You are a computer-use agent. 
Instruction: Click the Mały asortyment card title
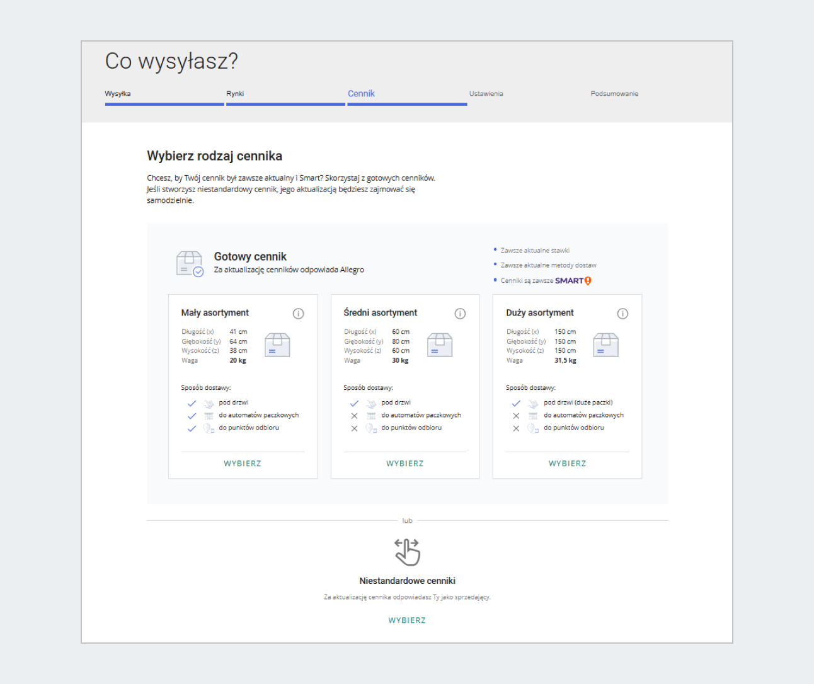(215, 313)
